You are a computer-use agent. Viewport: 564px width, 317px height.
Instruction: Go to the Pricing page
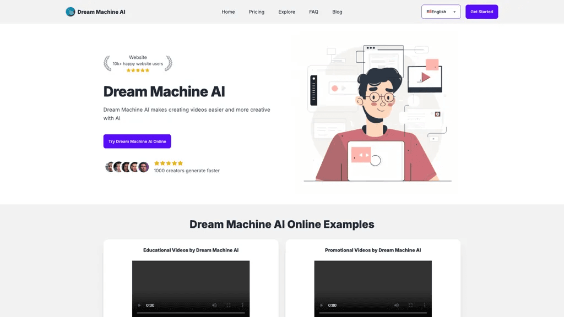point(257,12)
